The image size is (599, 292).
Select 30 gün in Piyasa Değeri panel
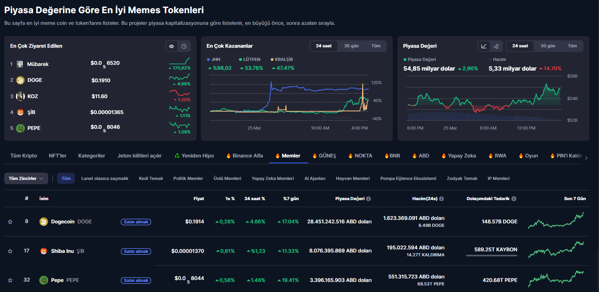click(548, 46)
